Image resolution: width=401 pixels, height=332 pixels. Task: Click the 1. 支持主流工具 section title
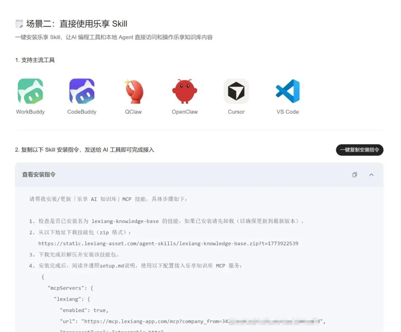(x=35, y=60)
